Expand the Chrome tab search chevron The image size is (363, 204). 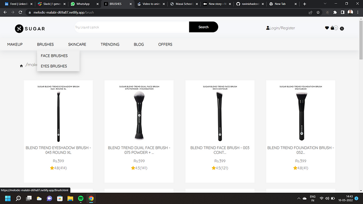pos(325,4)
